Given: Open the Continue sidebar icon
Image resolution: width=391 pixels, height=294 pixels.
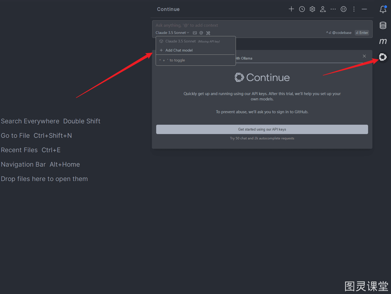Looking at the screenshot, I should coord(383,57).
